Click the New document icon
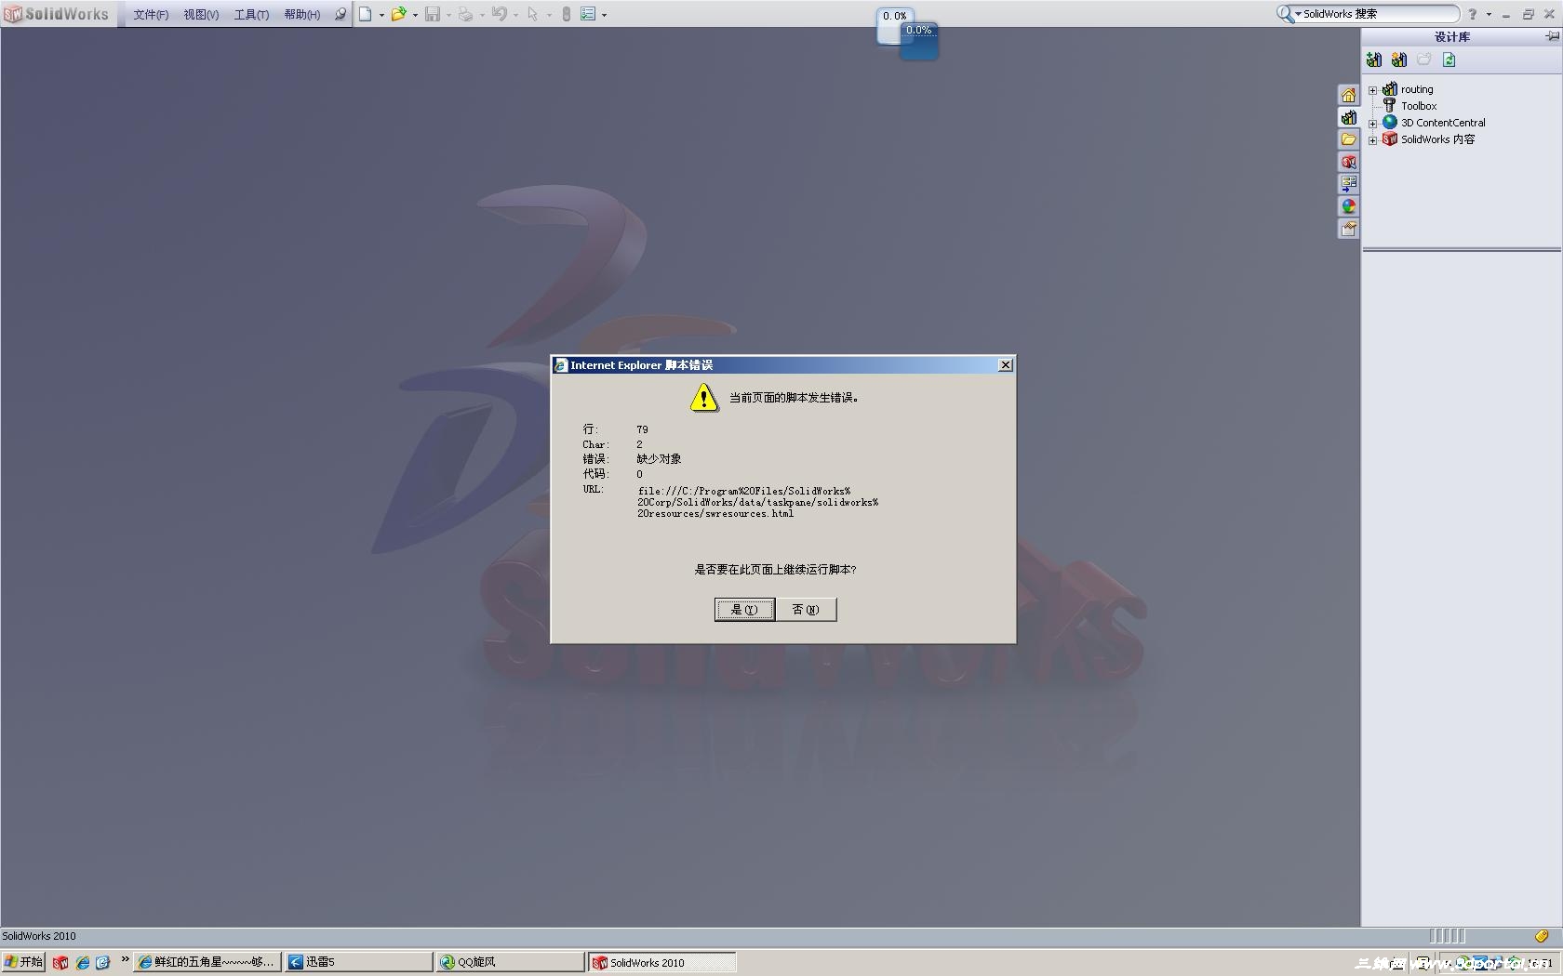The width and height of the screenshot is (1563, 976). coord(366,14)
